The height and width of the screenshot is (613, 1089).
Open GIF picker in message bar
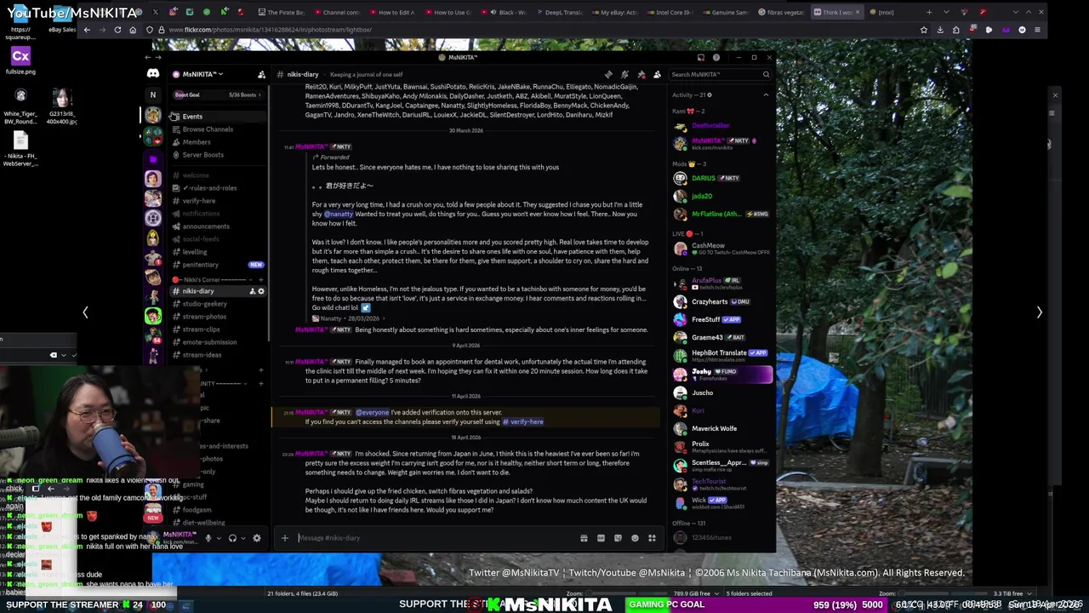[601, 538]
